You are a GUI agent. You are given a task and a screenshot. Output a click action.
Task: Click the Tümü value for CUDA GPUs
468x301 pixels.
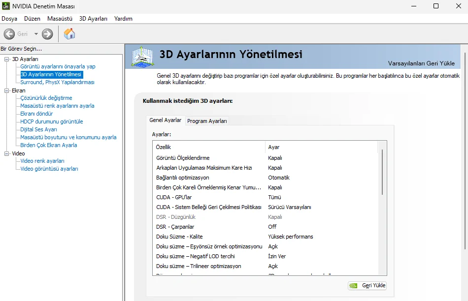274,197
